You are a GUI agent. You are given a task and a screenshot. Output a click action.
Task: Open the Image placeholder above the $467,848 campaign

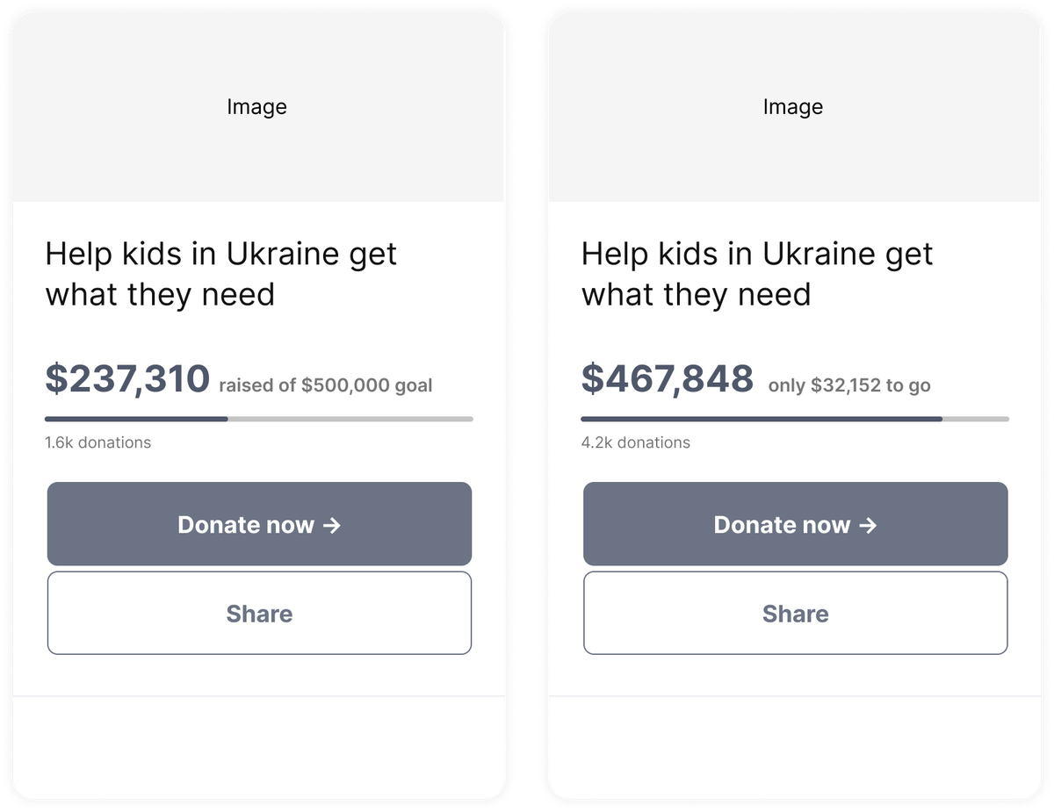click(x=793, y=107)
